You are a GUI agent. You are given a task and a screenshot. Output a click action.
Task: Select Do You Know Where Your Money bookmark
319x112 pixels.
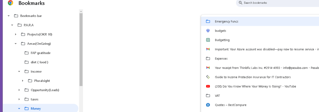(x=255, y=86)
